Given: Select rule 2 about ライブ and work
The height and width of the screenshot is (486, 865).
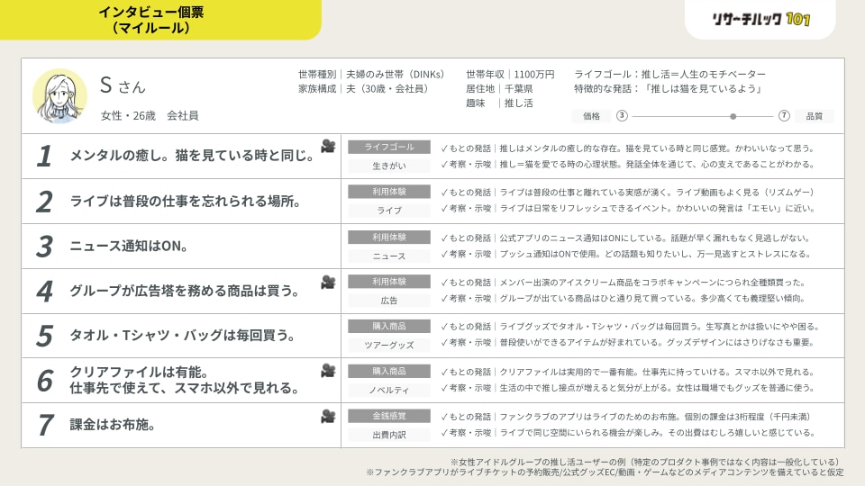Looking at the screenshot, I should [x=185, y=201].
